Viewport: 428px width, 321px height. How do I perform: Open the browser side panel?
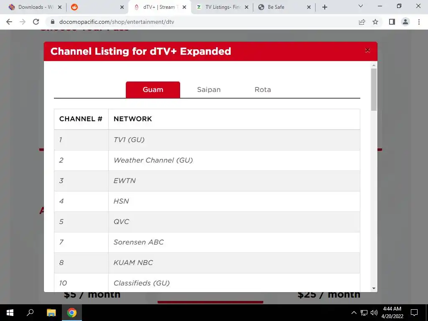tap(392, 22)
